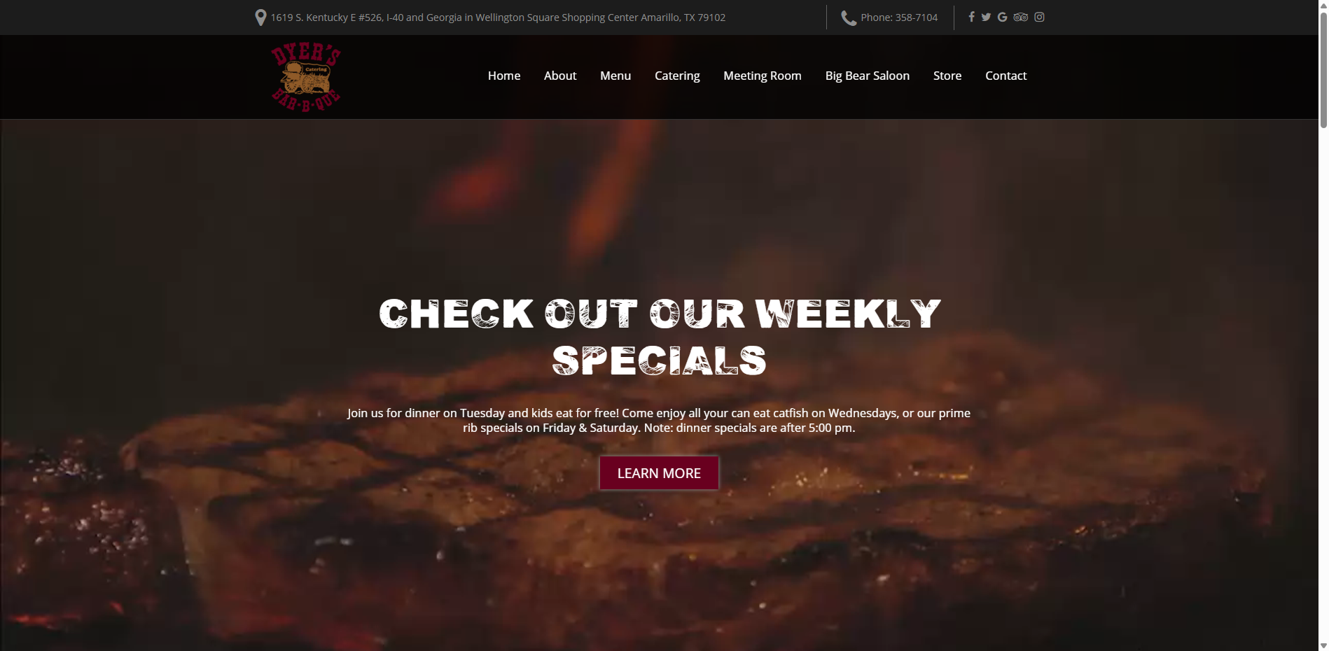Open the Instagram icon link
The image size is (1329, 651).
[1039, 17]
